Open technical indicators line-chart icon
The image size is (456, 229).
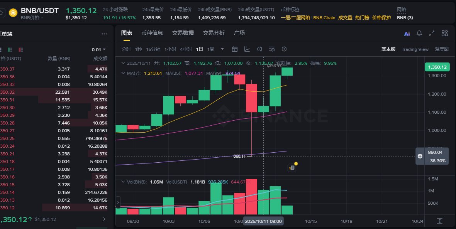pos(247,49)
